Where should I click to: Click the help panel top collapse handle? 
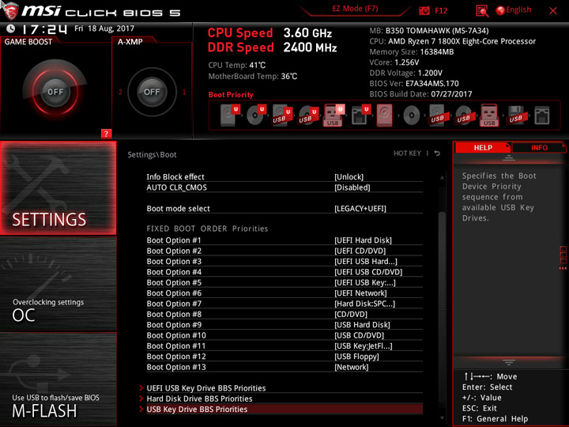[508, 157]
